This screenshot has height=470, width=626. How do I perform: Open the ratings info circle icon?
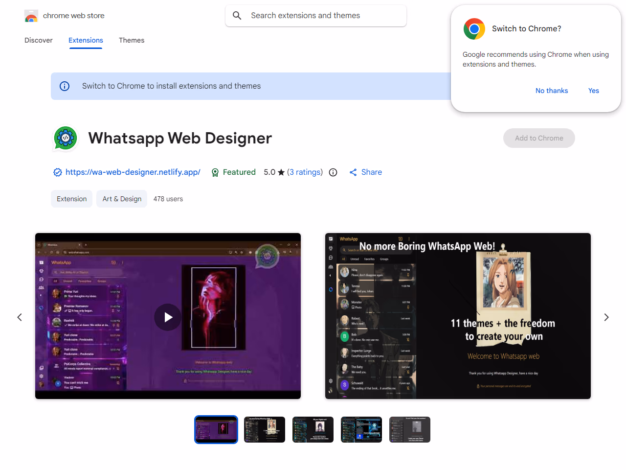(333, 172)
